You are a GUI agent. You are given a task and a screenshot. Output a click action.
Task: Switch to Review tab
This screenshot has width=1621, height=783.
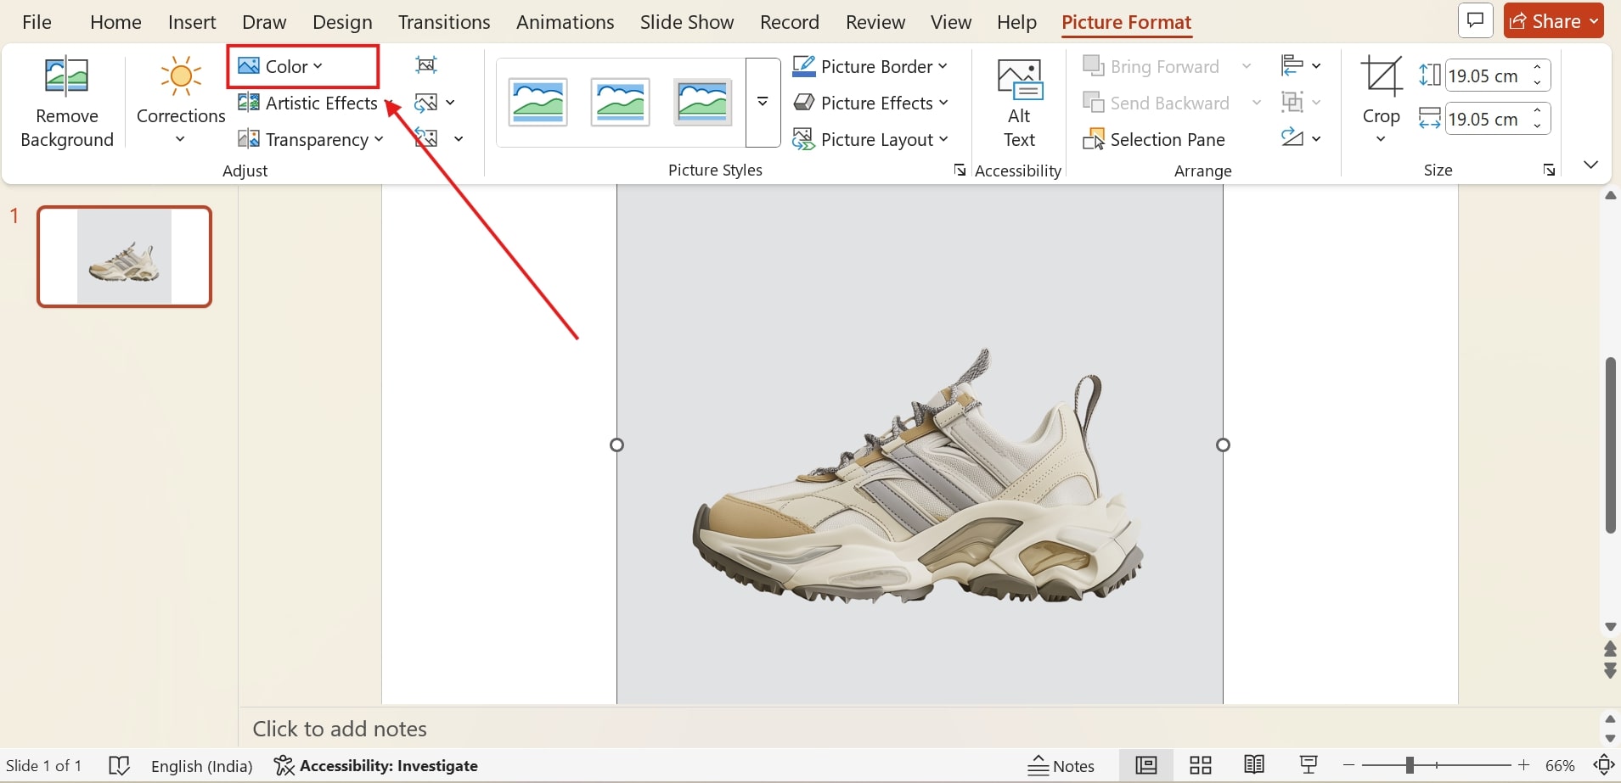click(875, 22)
